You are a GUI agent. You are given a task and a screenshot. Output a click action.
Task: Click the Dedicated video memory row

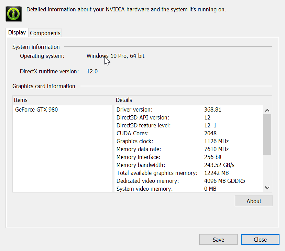coord(189,181)
